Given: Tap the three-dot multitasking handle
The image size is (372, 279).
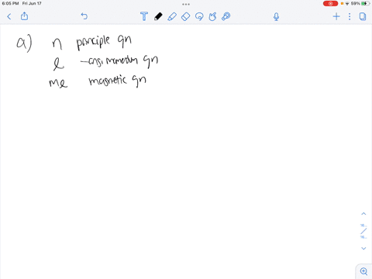Looking at the screenshot, I should point(186,4).
